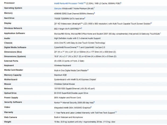Click the Wireless Optical Mouse value

[x=64, y=84]
